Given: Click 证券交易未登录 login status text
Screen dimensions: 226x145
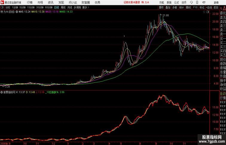Looking at the screenshot, I should coord(132,2).
